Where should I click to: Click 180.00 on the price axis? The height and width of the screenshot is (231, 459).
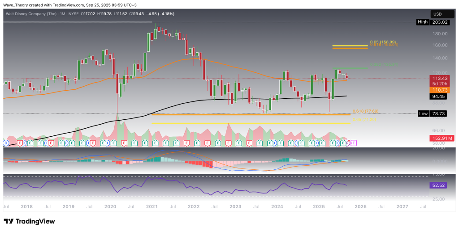coord(440,34)
